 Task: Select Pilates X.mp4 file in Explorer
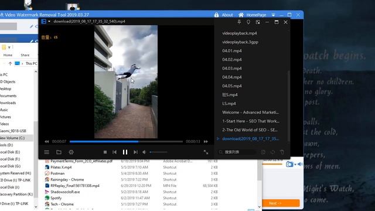tap(61, 167)
